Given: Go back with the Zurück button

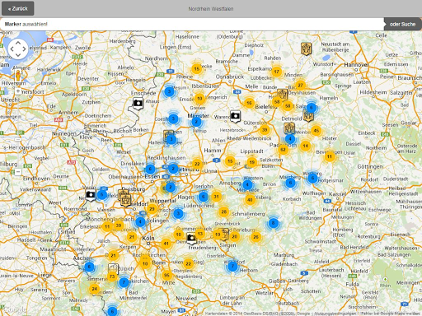Looking at the screenshot, I should click(x=18, y=8).
